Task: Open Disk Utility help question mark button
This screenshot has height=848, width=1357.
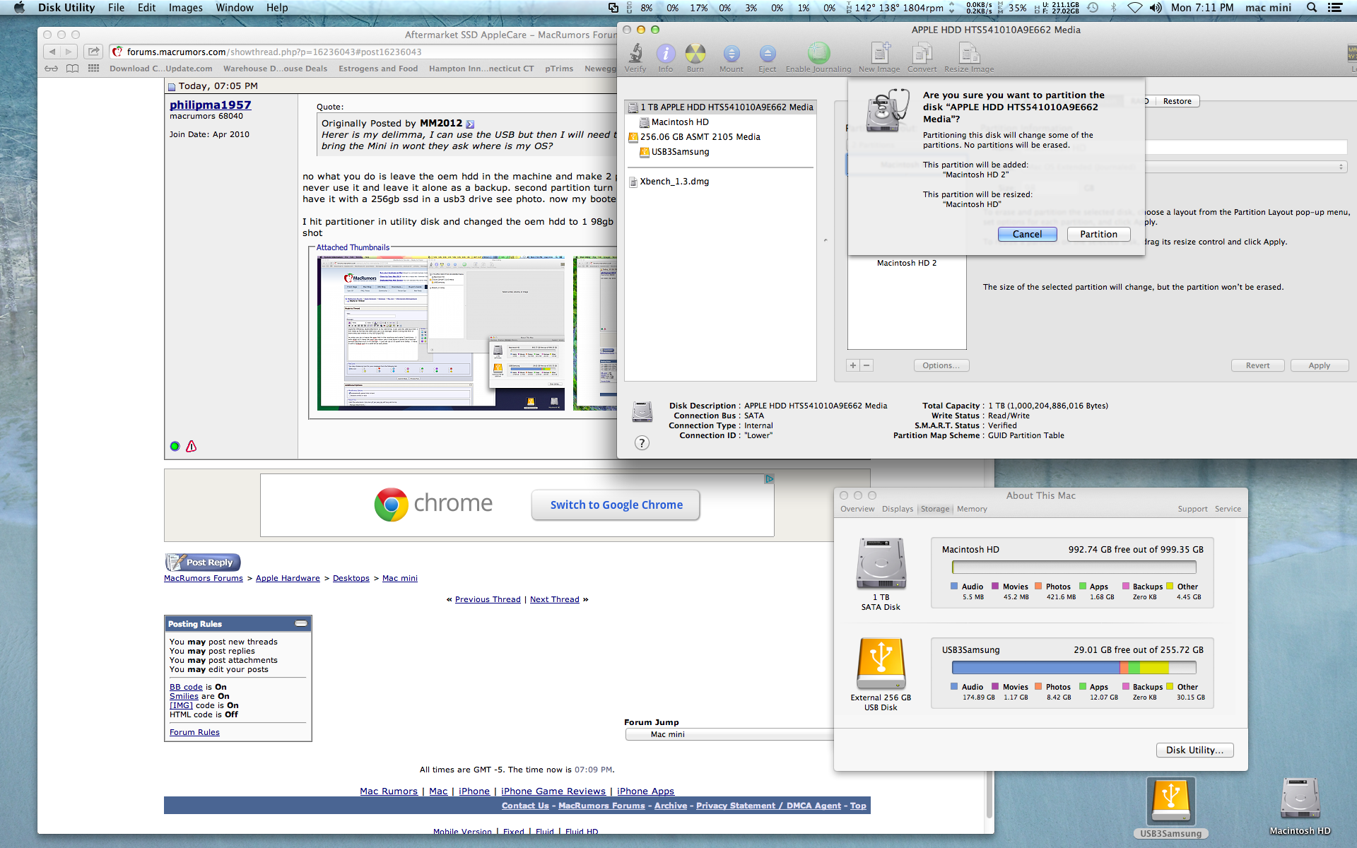Action: click(642, 443)
